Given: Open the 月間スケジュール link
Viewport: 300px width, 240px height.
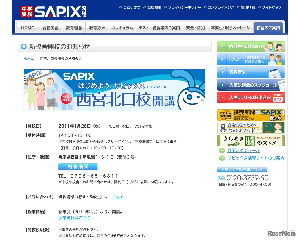Looking at the screenshot, I should pos(243,151).
